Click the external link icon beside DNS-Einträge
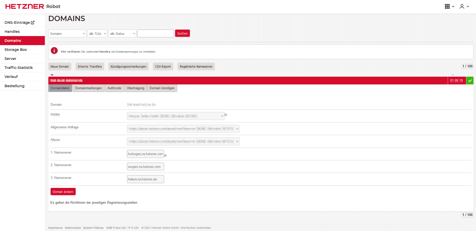The width and height of the screenshot is (476, 231). coord(33,23)
